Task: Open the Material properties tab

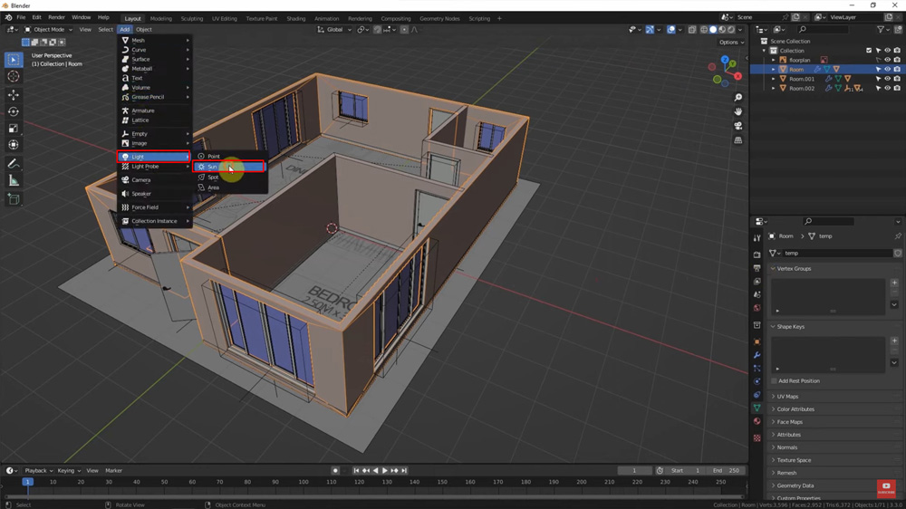Action: 757,421
